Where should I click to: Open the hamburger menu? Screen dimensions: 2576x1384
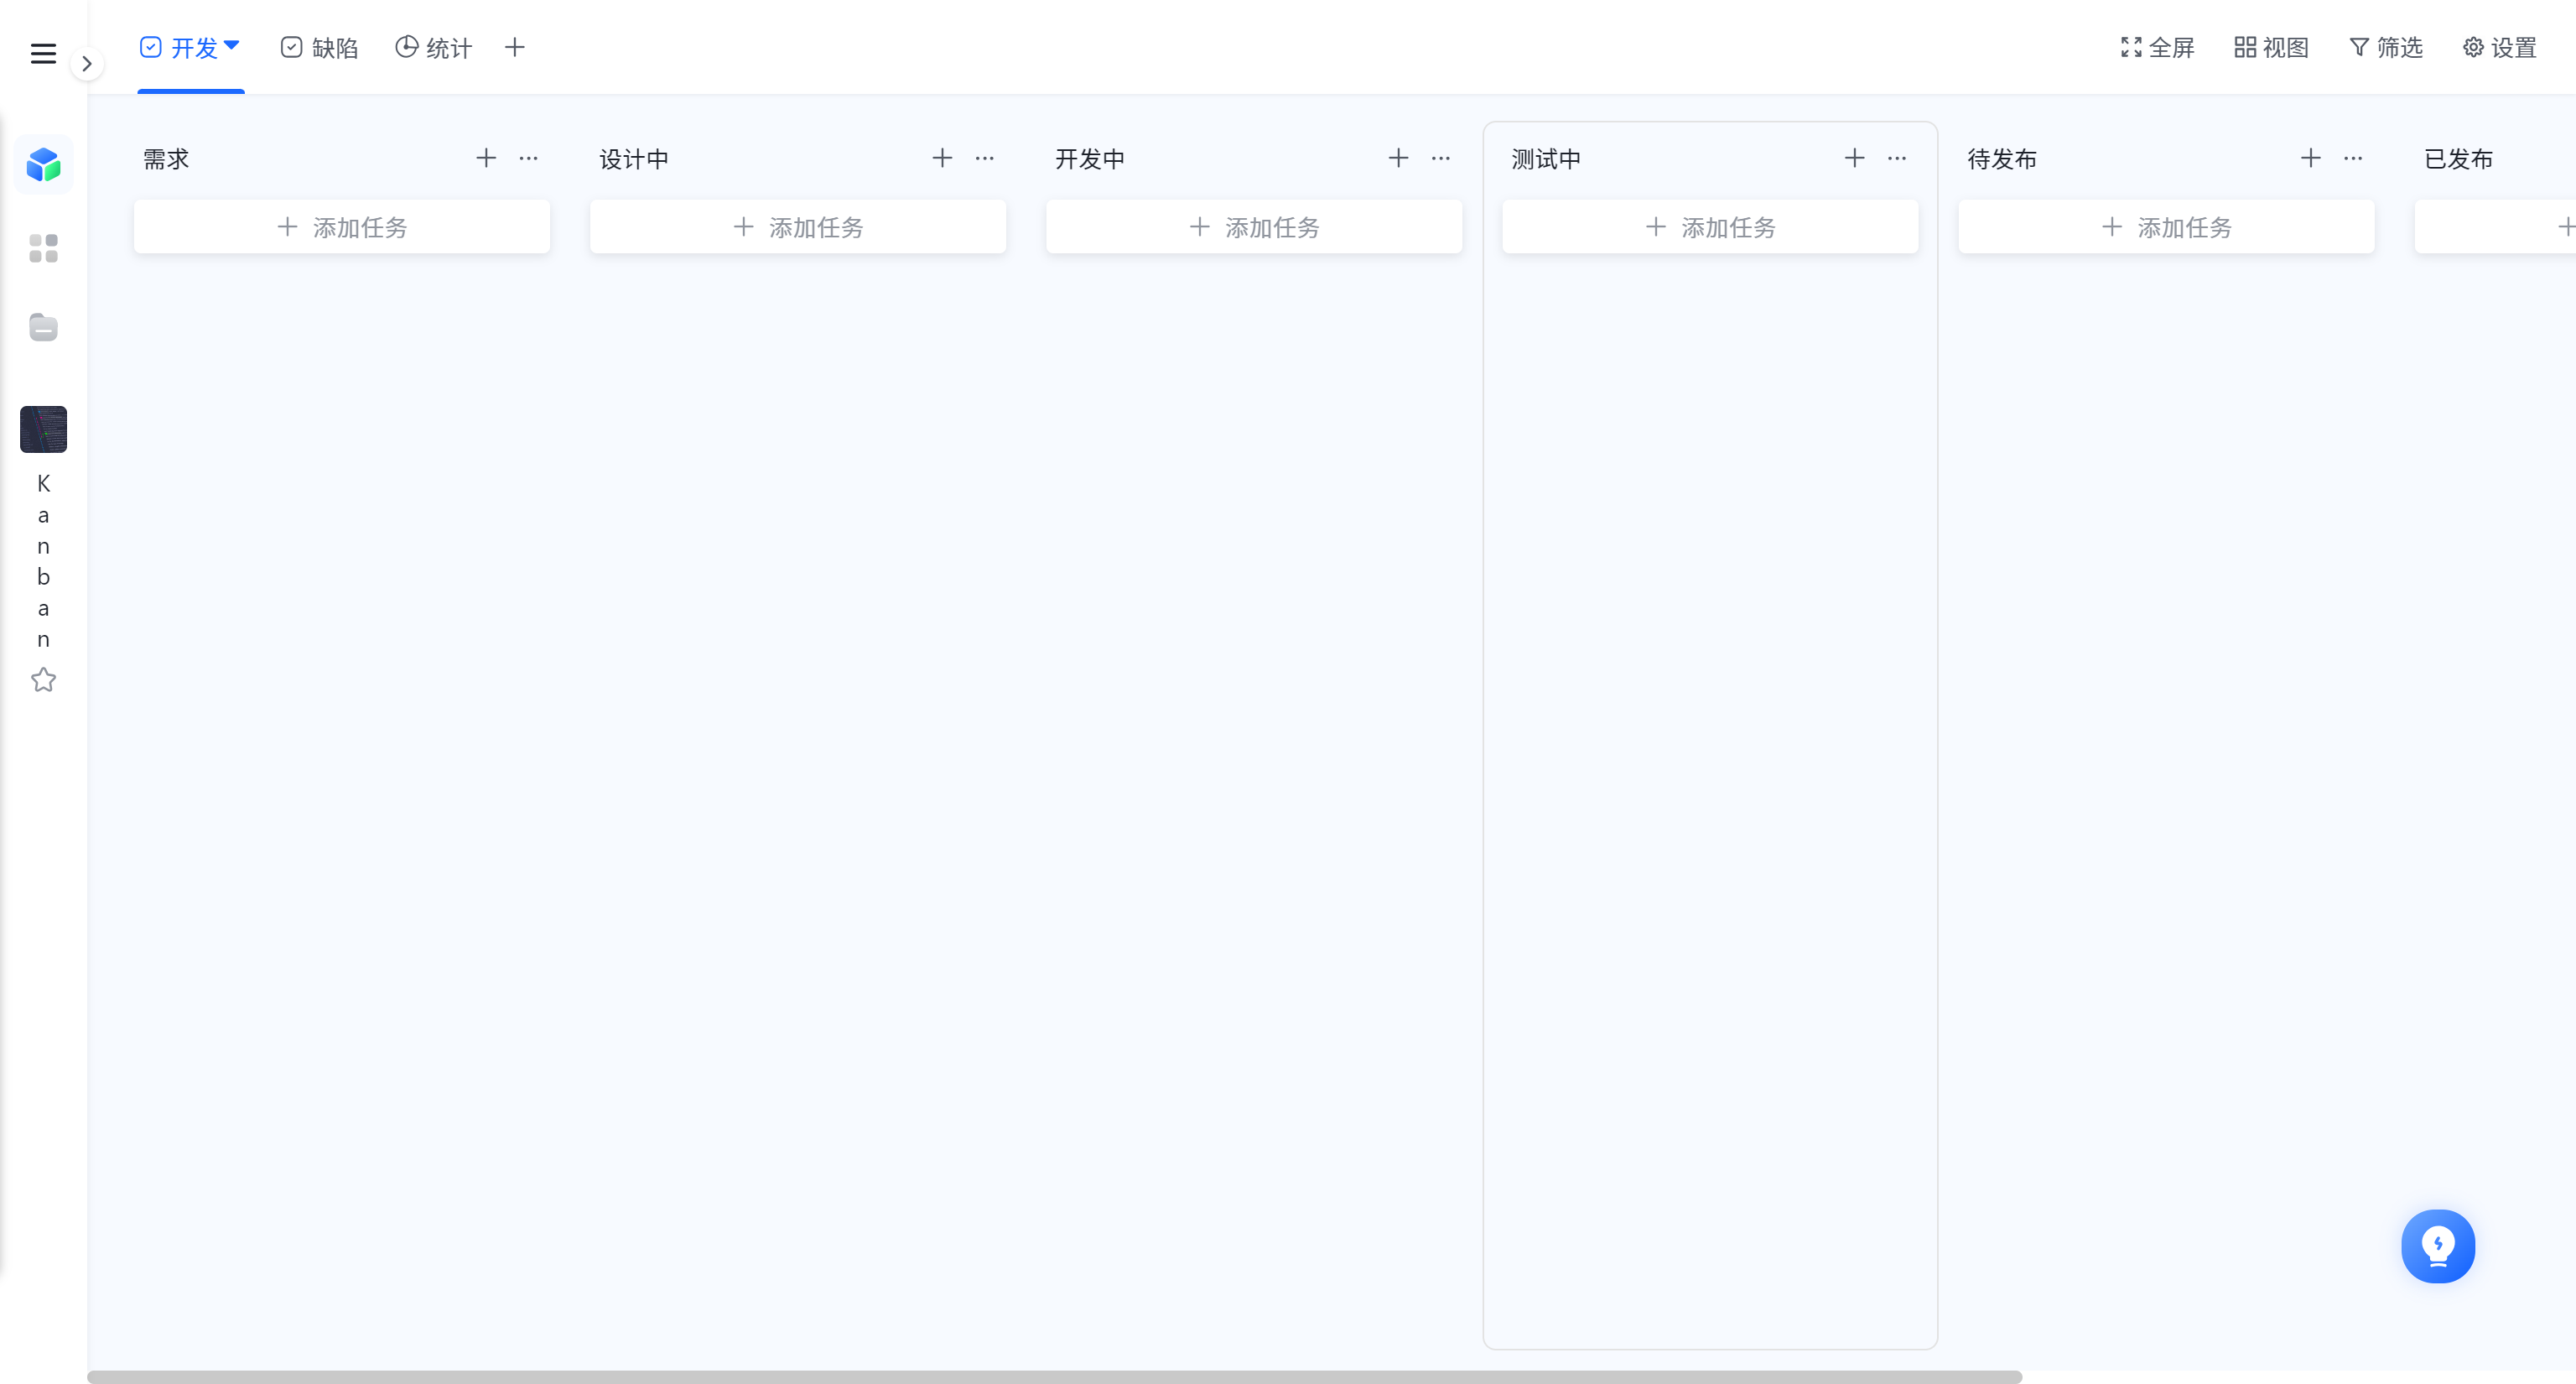(43, 53)
